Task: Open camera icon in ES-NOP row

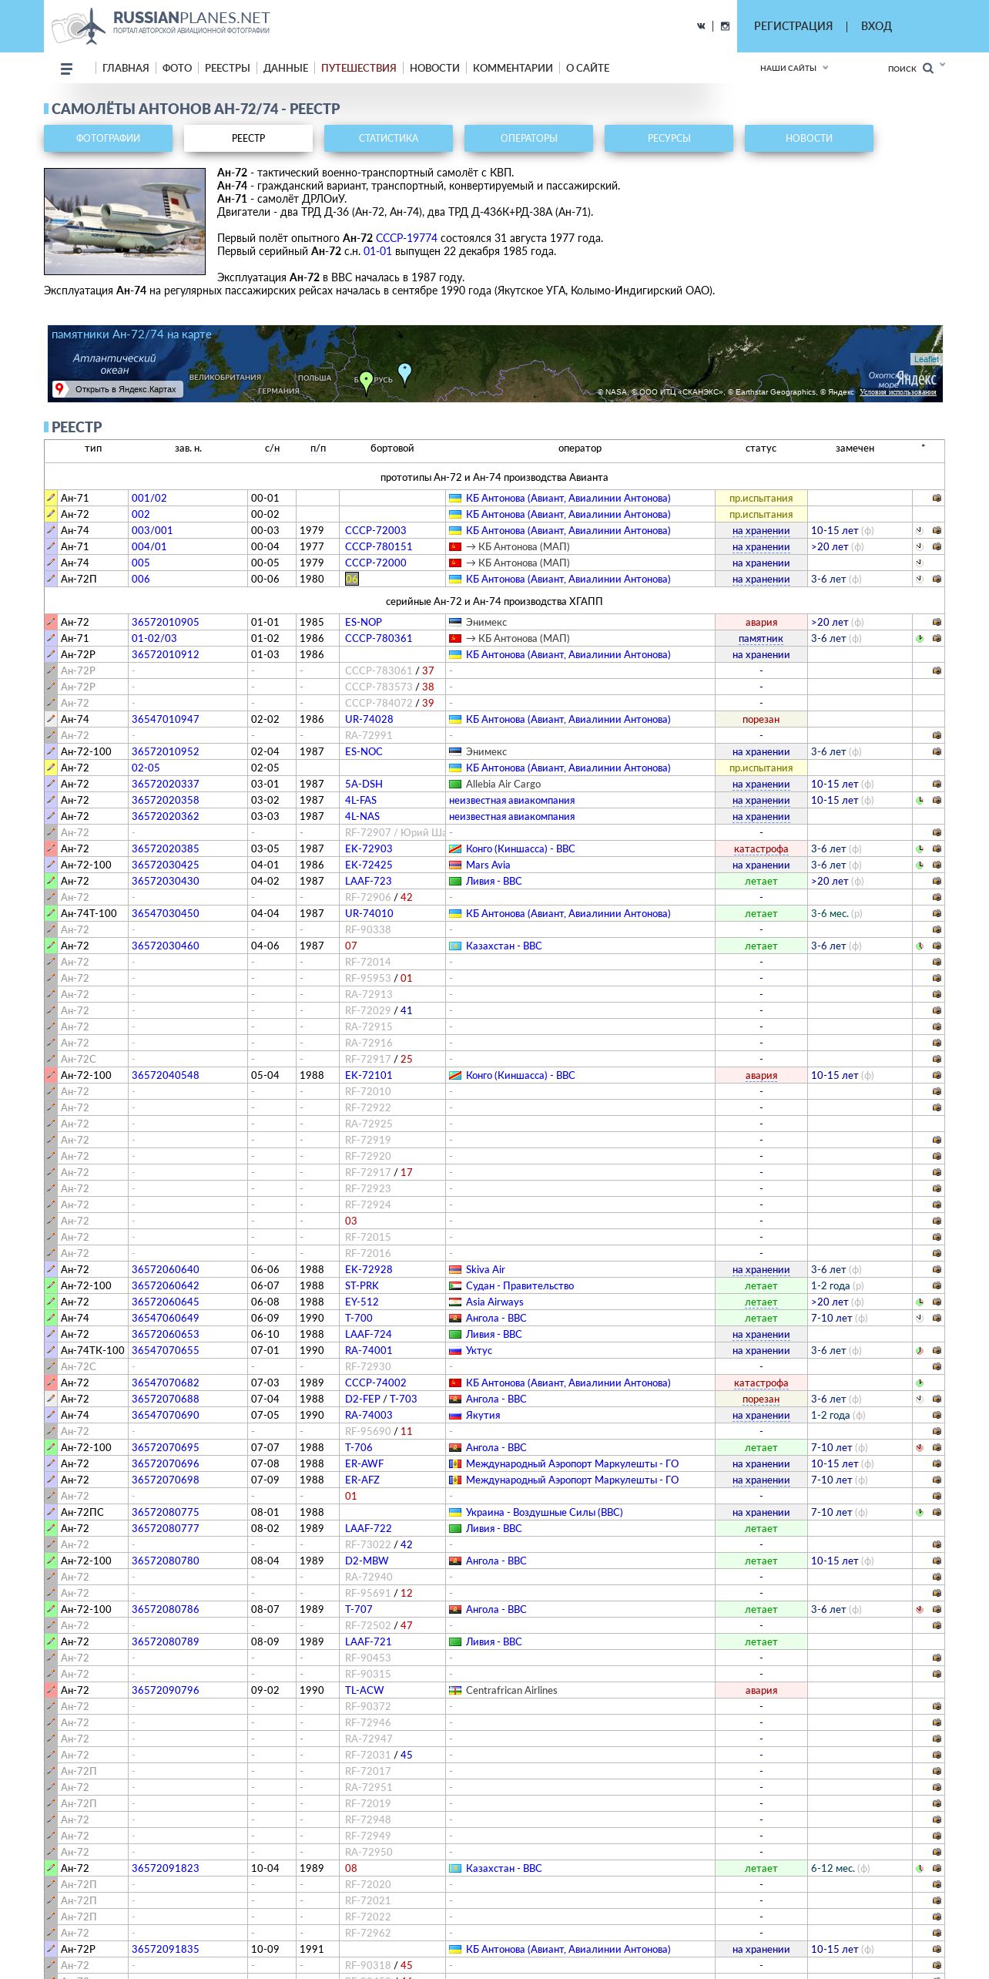Action: [x=937, y=622]
